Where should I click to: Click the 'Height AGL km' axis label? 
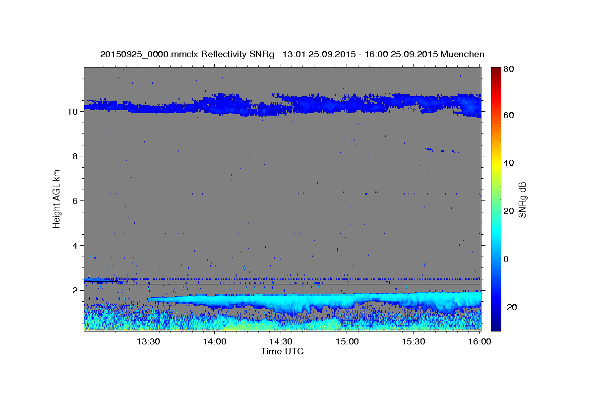tap(57, 198)
